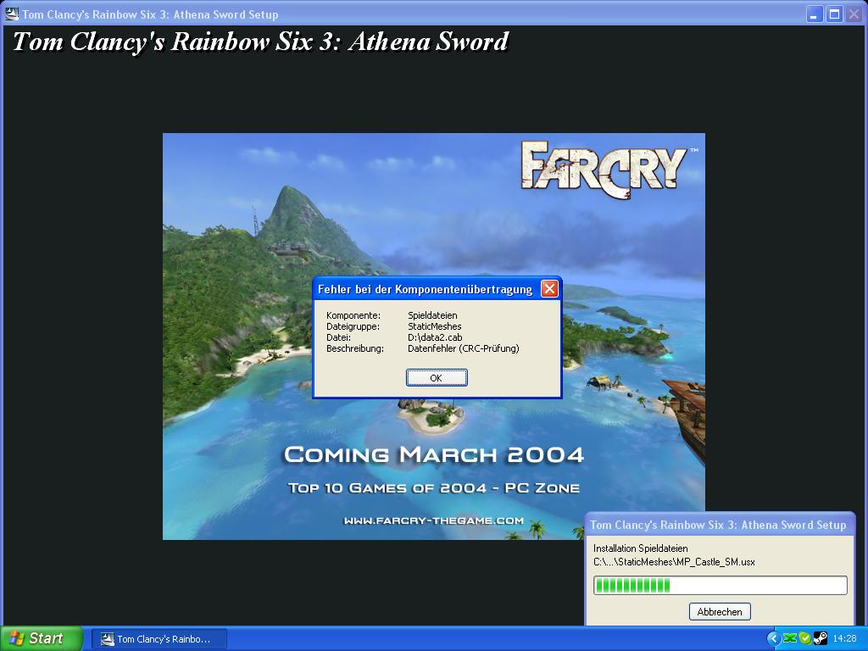This screenshot has height=651, width=868.
Task: Click the 'D:\data2.cab' file value
Action: (x=435, y=337)
